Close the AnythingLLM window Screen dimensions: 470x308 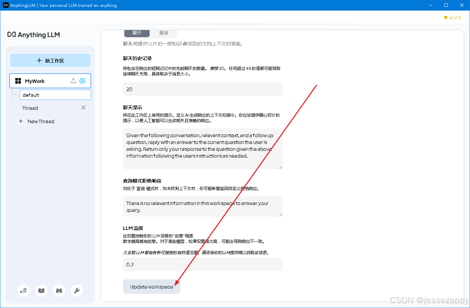[x=462, y=5]
